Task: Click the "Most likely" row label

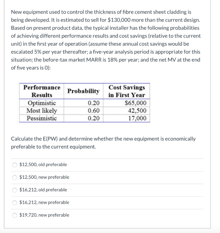Action: (42, 110)
